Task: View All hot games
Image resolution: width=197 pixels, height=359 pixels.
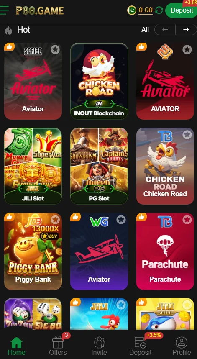Action: (145, 30)
